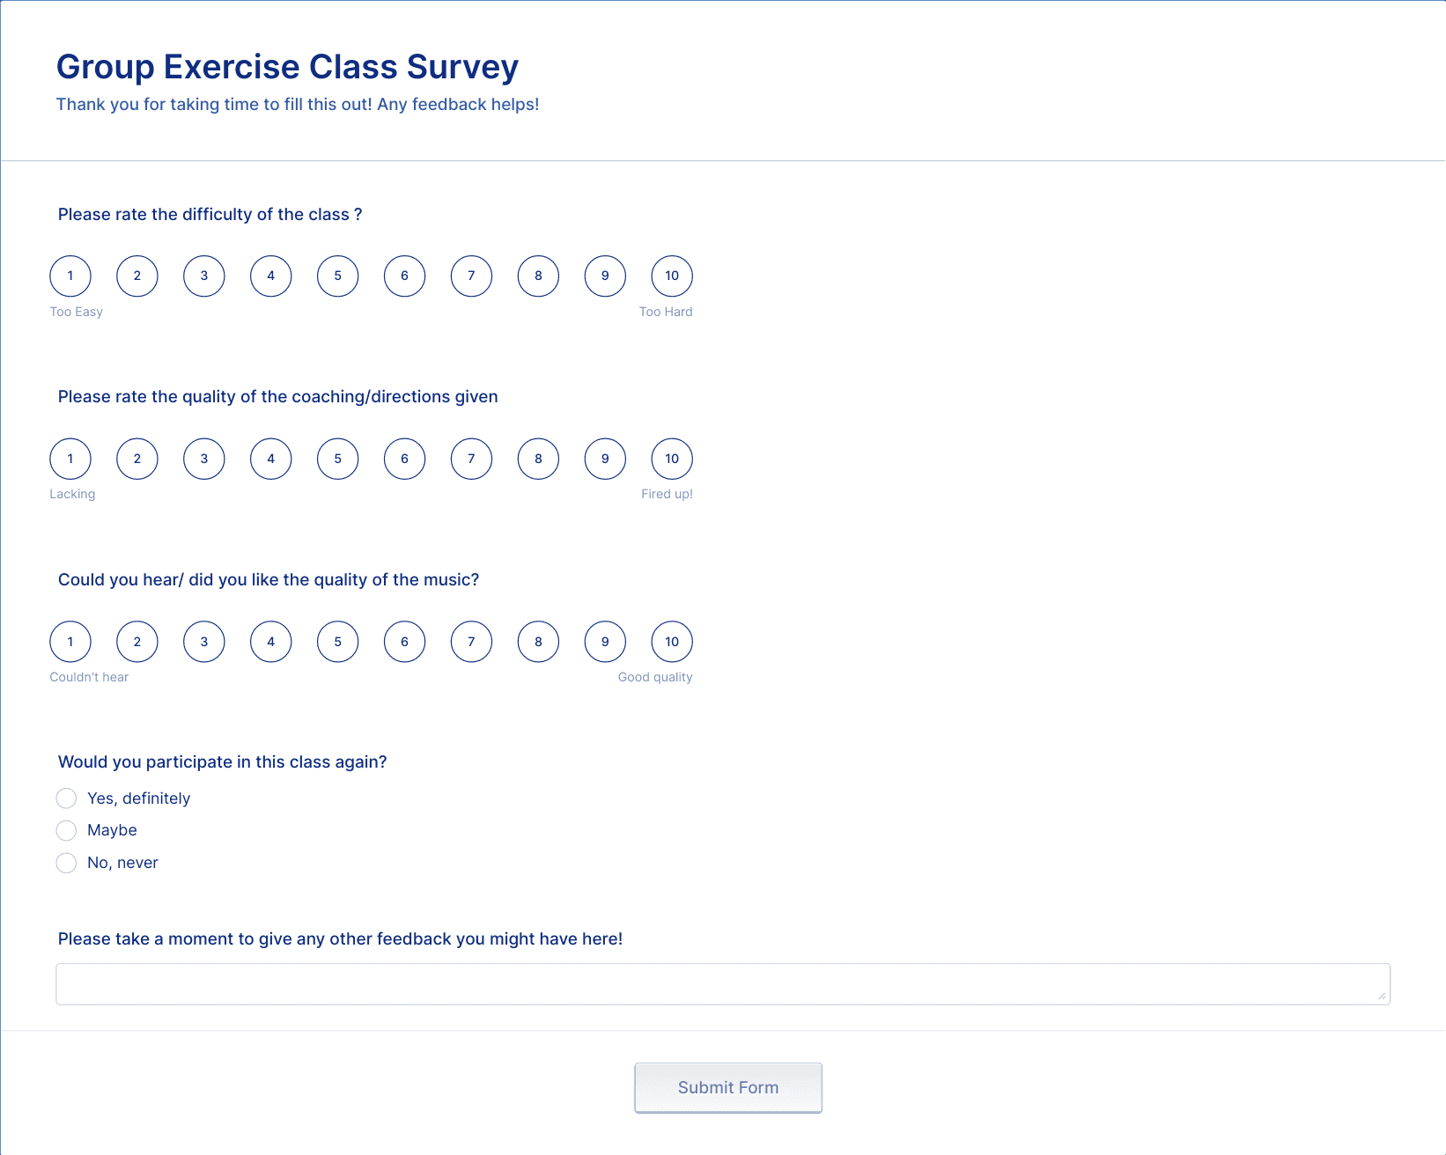
Task: Choose 10 for class difficulty rating
Action: [672, 276]
